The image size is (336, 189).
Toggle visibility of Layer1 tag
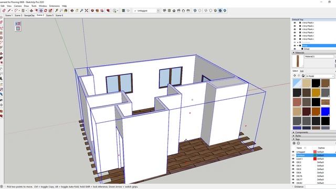point(293,159)
